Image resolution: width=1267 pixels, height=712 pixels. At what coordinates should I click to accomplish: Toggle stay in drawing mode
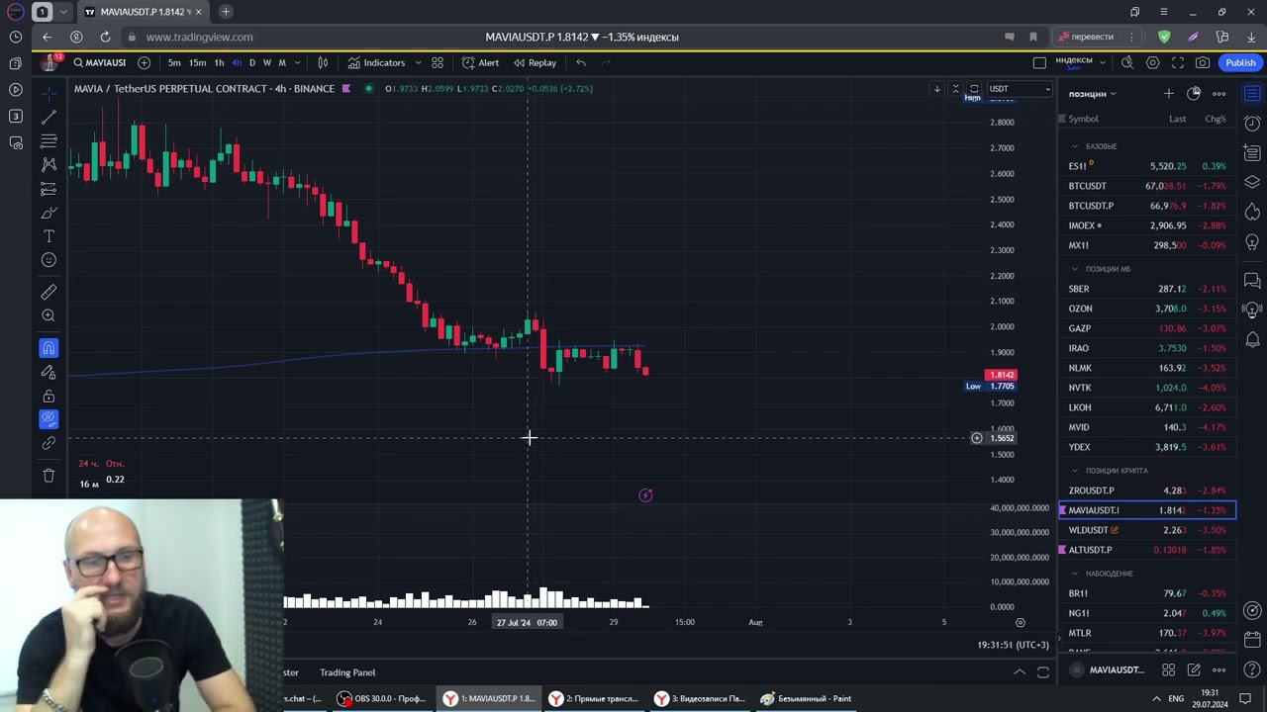49,372
